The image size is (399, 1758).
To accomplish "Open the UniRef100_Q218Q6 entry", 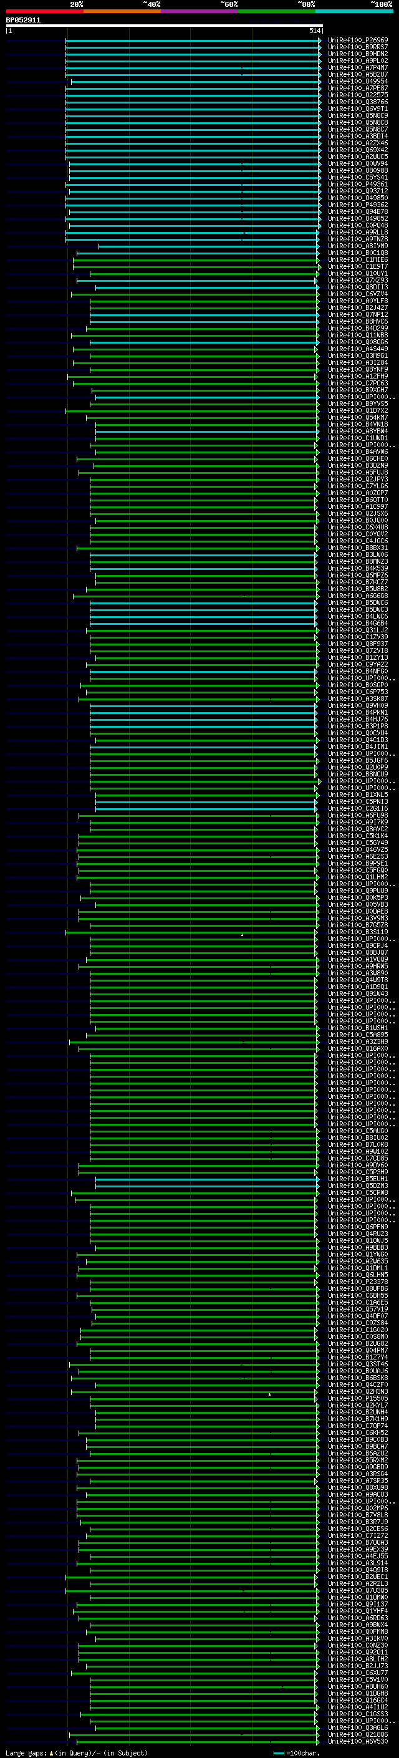I will (x=358, y=1734).
